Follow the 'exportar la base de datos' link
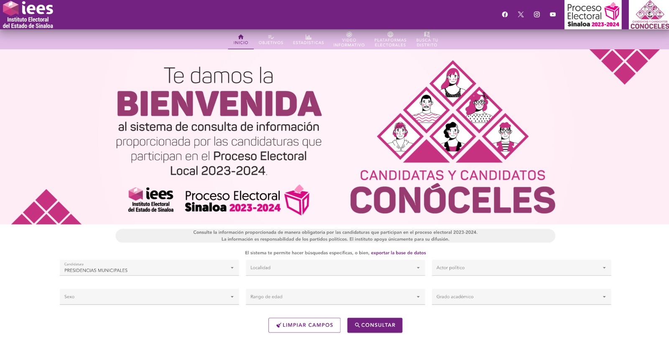669x361 pixels. click(x=398, y=253)
